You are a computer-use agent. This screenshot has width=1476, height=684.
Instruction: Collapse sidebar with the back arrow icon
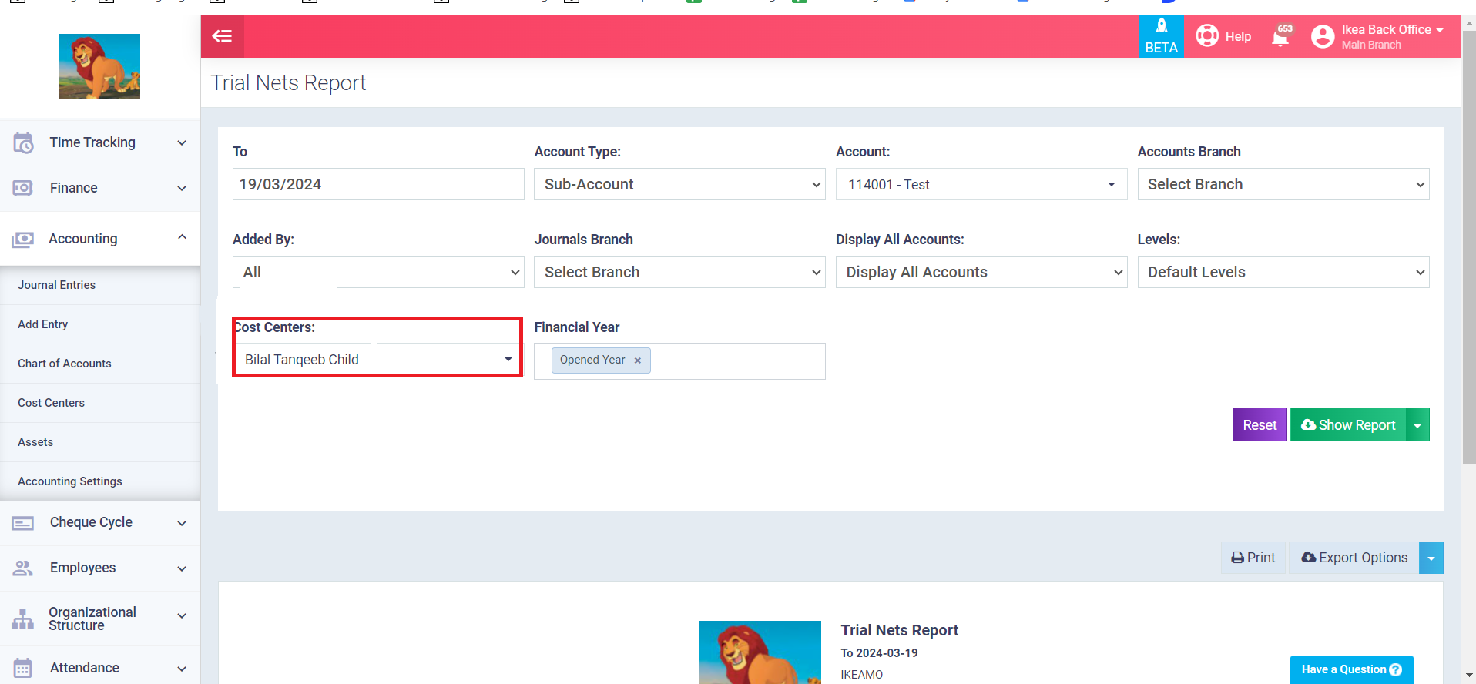coord(222,36)
